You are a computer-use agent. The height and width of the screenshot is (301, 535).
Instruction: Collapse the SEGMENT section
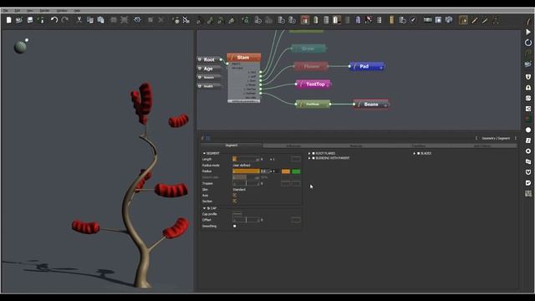click(x=204, y=154)
